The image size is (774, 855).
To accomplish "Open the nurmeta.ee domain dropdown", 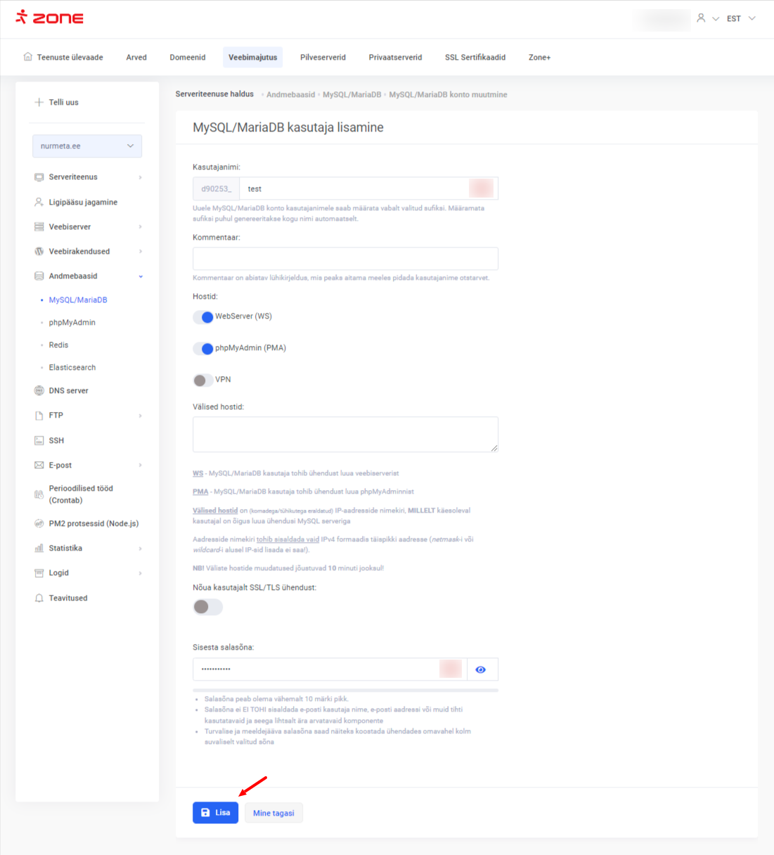I will tap(87, 146).
